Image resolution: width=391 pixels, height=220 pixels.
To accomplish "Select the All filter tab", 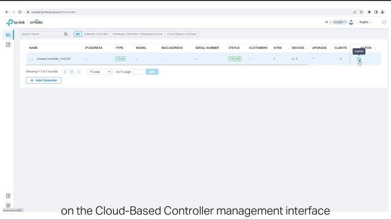I will (x=78, y=34).
